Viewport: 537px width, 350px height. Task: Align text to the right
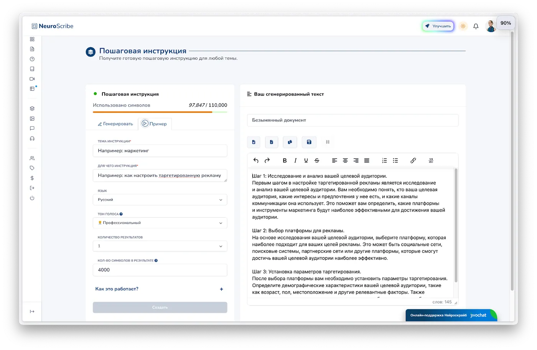356,161
